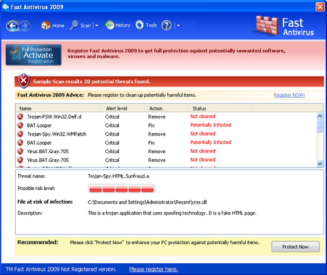Click the threat name Trojan-Spy.HTML.Sunfraud.a
The width and height of the screenshot is (327, 275).
point(118,176)
